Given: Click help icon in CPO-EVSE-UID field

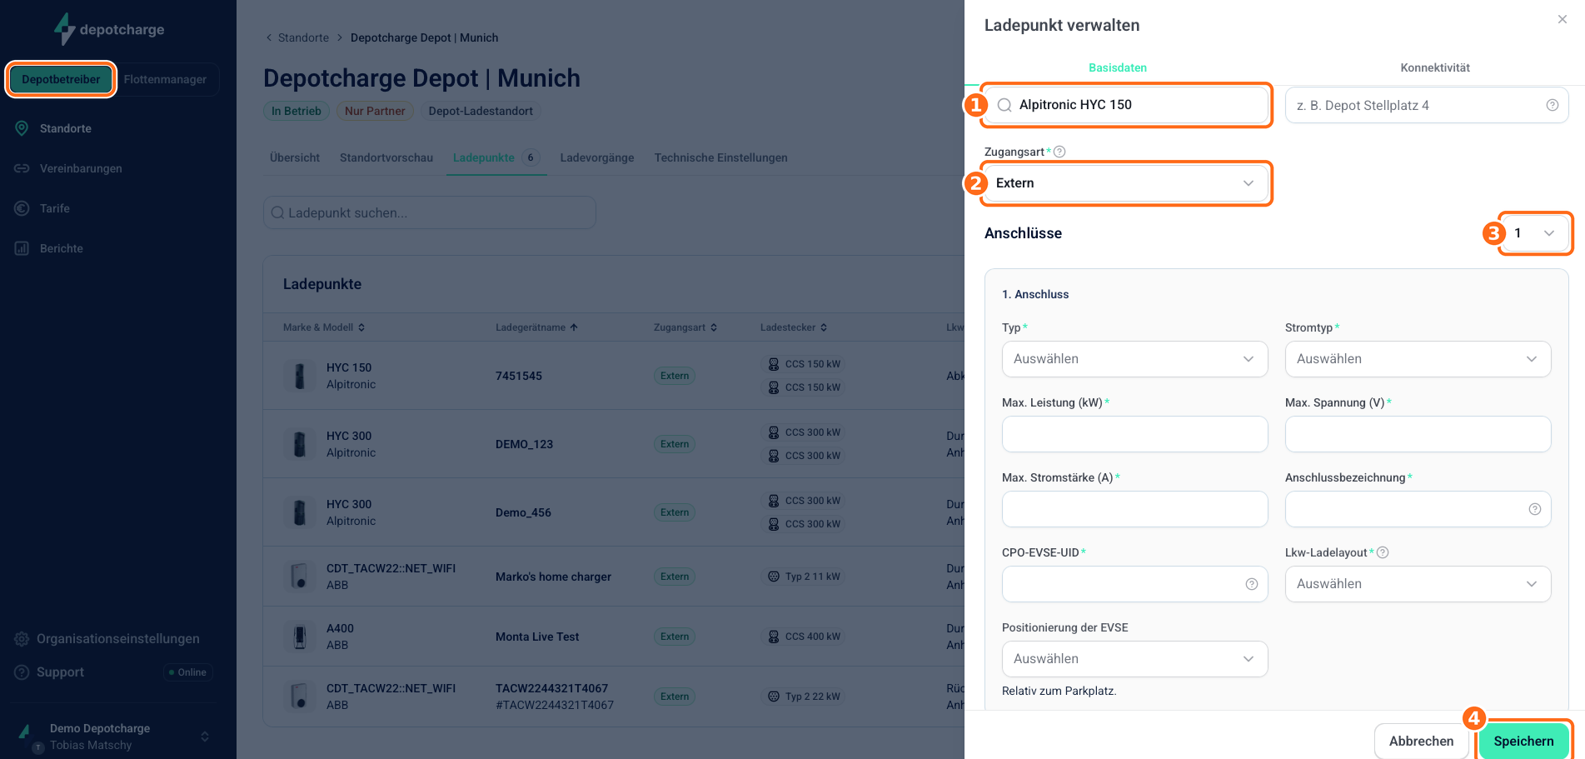Looking at the screenshot, I should 1252,584.
